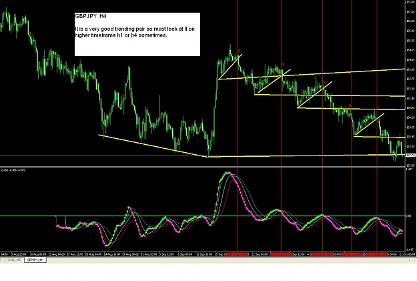Select the 'very good trending pair' note text
The height and width of the screenshot is (281, 417).
(135, 32)
